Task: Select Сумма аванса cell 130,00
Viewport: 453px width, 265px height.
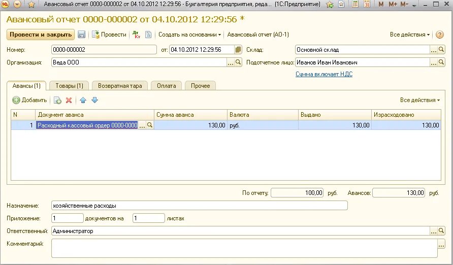Action: point(190,125)
